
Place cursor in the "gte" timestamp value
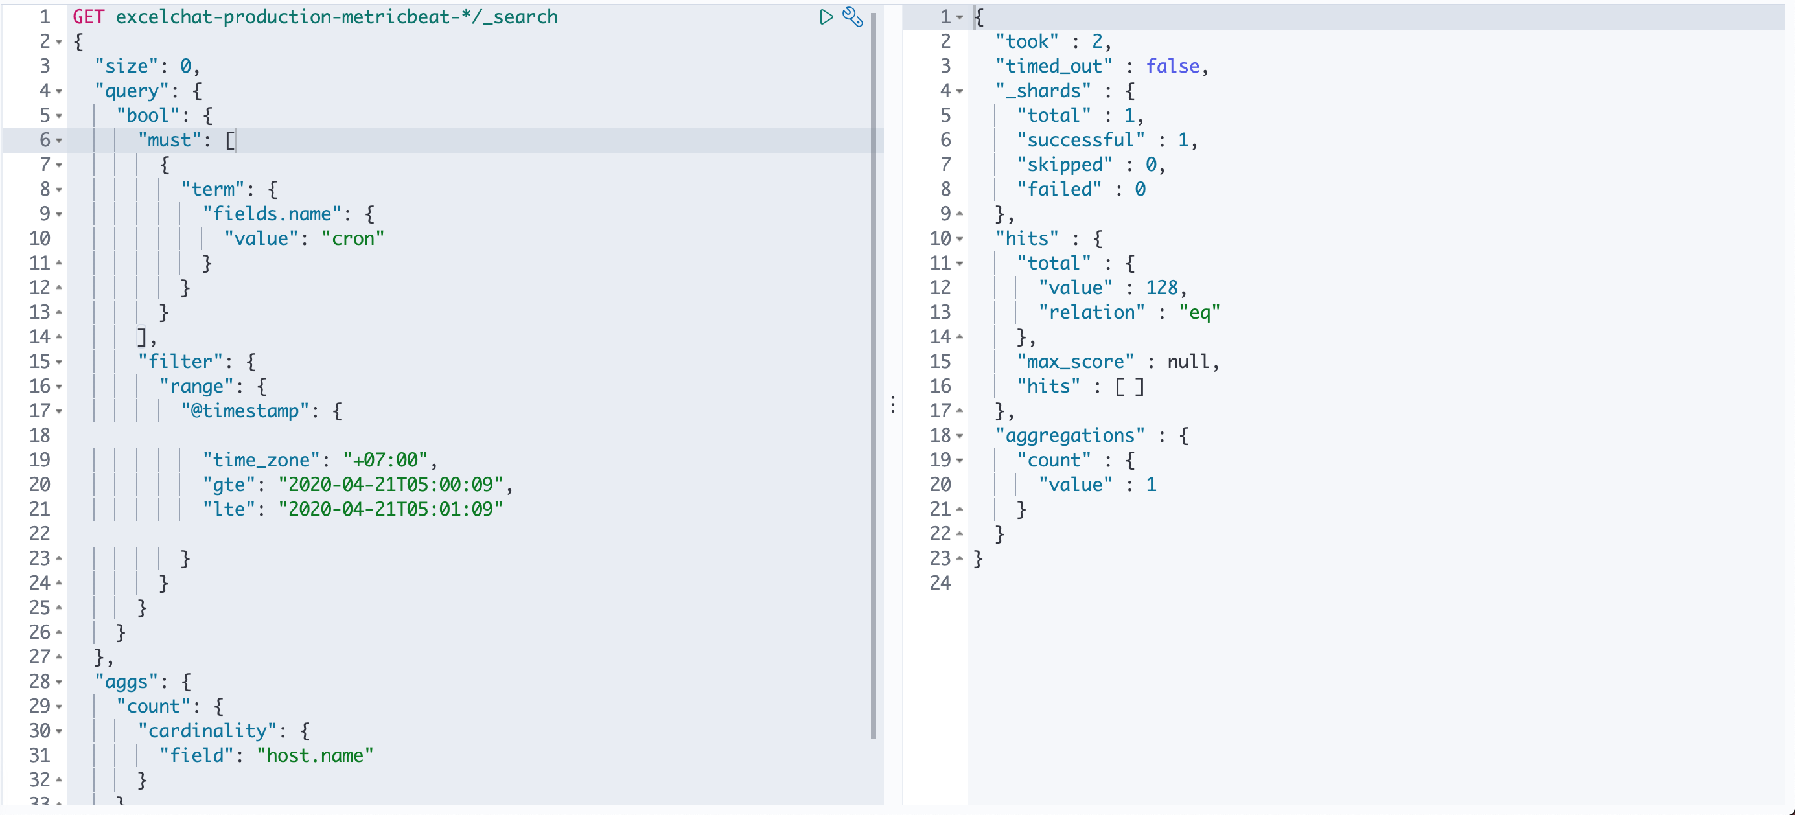click(x=390, y=485)
